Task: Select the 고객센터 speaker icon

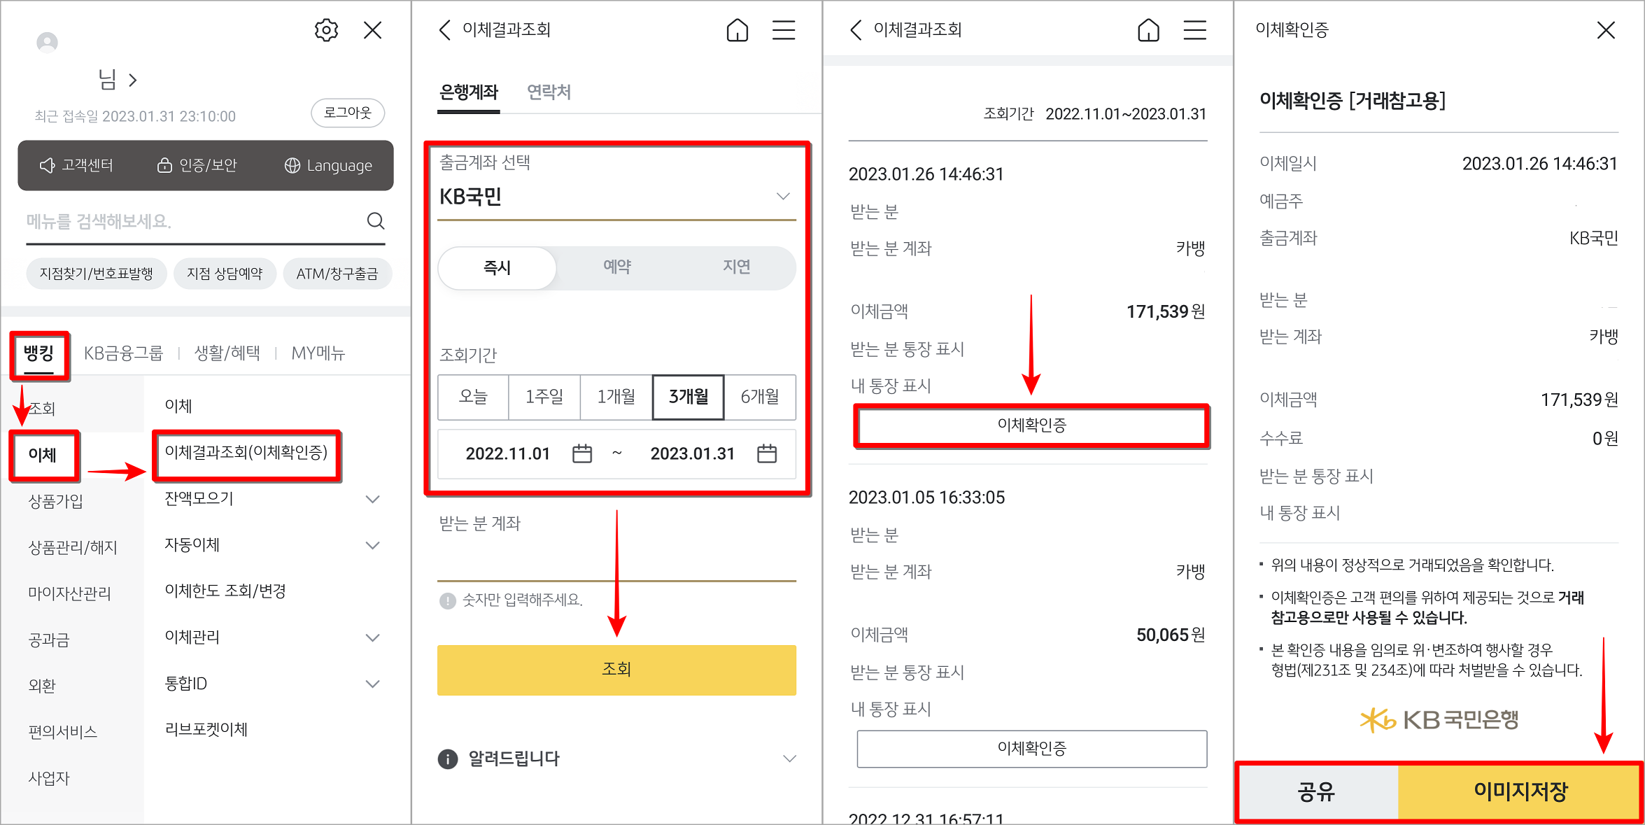Action: (x=46, y=166)
